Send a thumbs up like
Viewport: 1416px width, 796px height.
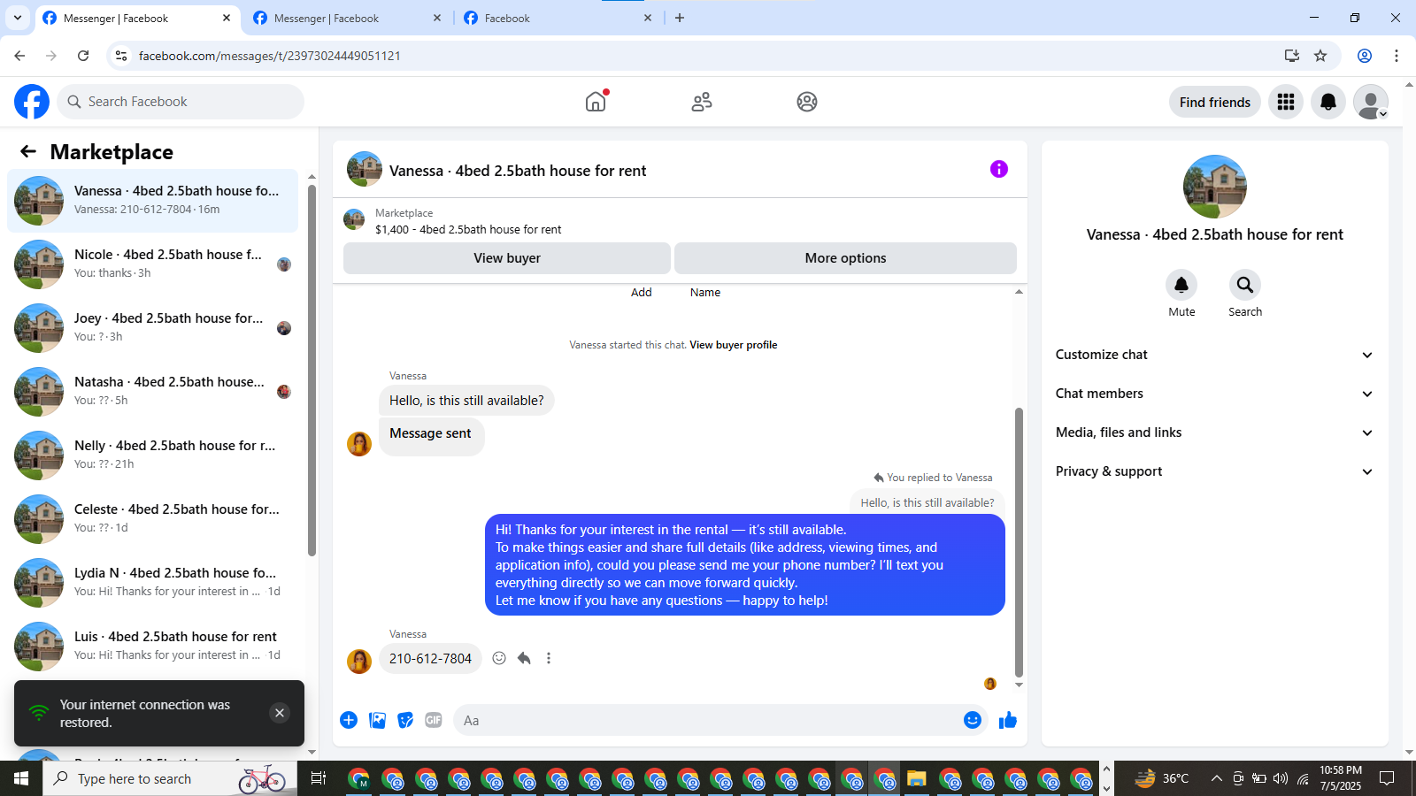(1008, 720)
